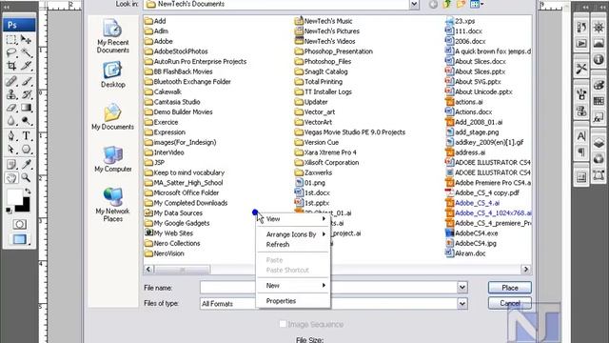The height and width of the screenshot is (343, 609).
Task: Go to My Recent Documents place
Action: (x=112, y=36)
